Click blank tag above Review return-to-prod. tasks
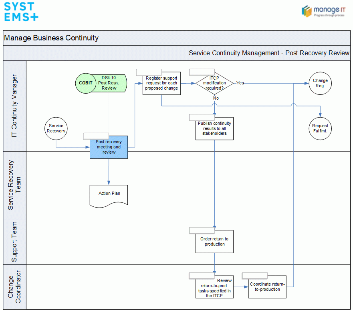Image resolution: width=353 pixels, height=310 pixels. point(202,276)
